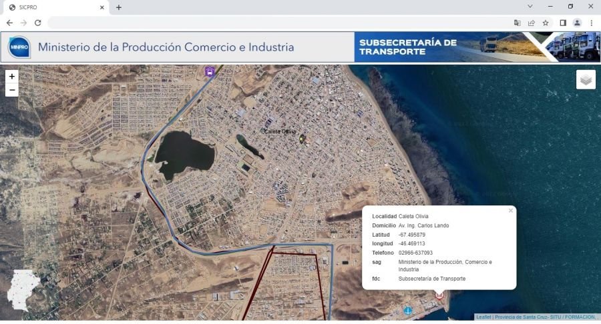Click the longitud value -46.469113
Viewport: 601px width, 324px height.
coord(411,244)
